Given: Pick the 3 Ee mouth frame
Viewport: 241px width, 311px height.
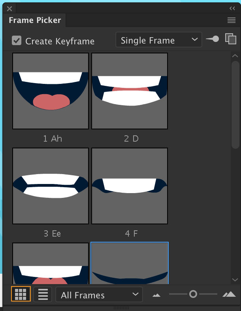Looking at the screenshot, I should pyautogui.click(x=51, y=186).
